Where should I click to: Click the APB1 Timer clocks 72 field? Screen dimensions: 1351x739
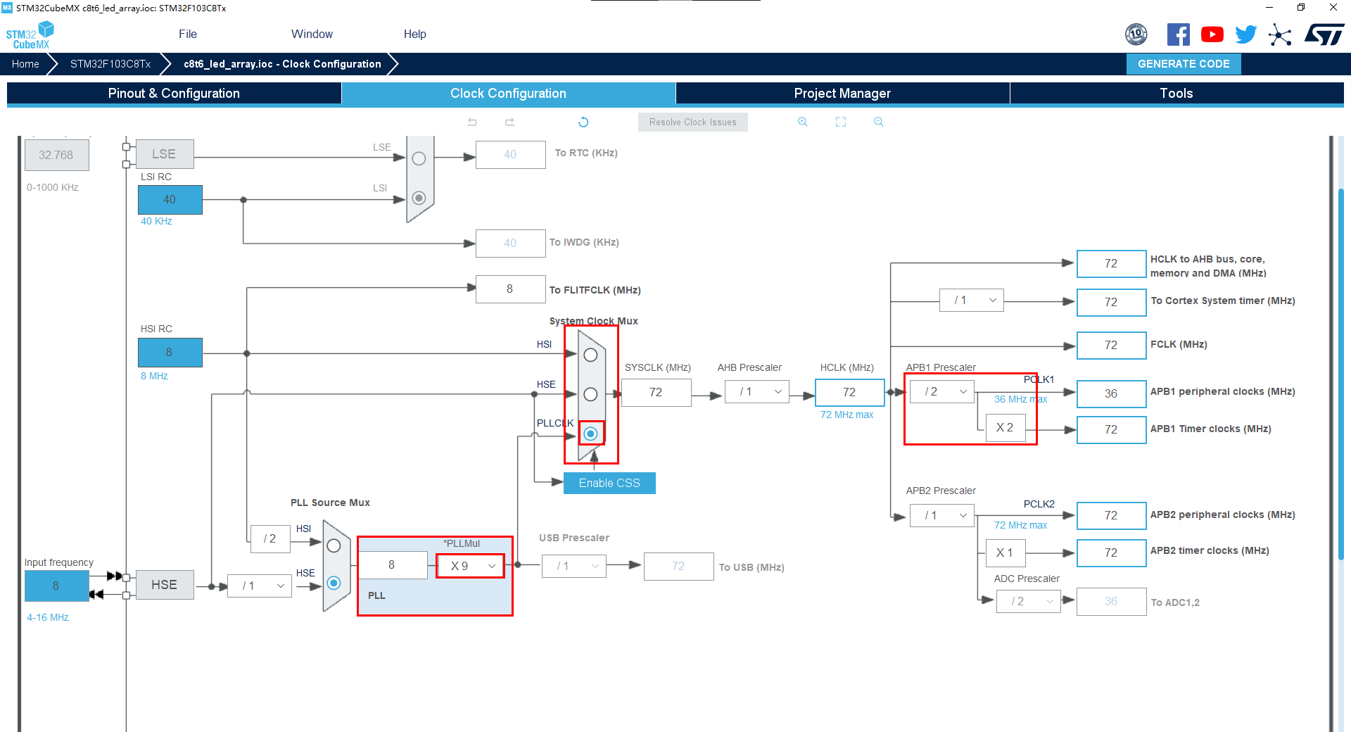coord(1111,429)
